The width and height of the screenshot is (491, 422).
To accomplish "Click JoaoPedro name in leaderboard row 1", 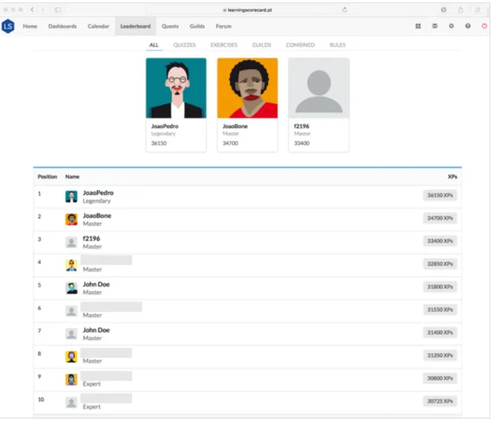I will 98,193.
